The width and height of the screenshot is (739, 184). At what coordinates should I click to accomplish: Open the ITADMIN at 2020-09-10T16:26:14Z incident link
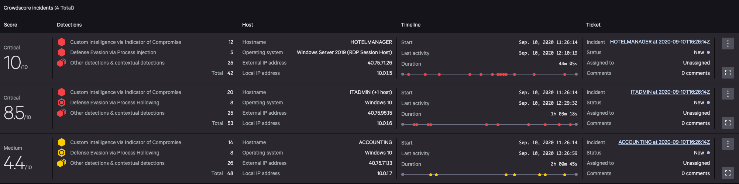coord(670,92)
